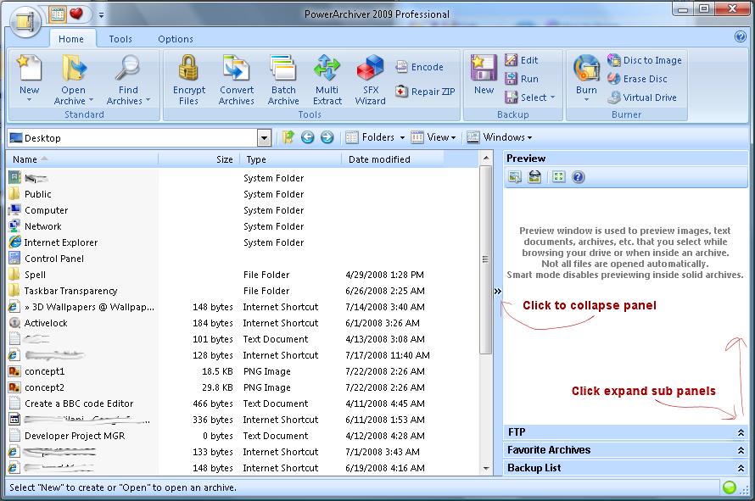755x501 pixels.
Task: Create a New backup in Backup group
Action: (484, 75)
